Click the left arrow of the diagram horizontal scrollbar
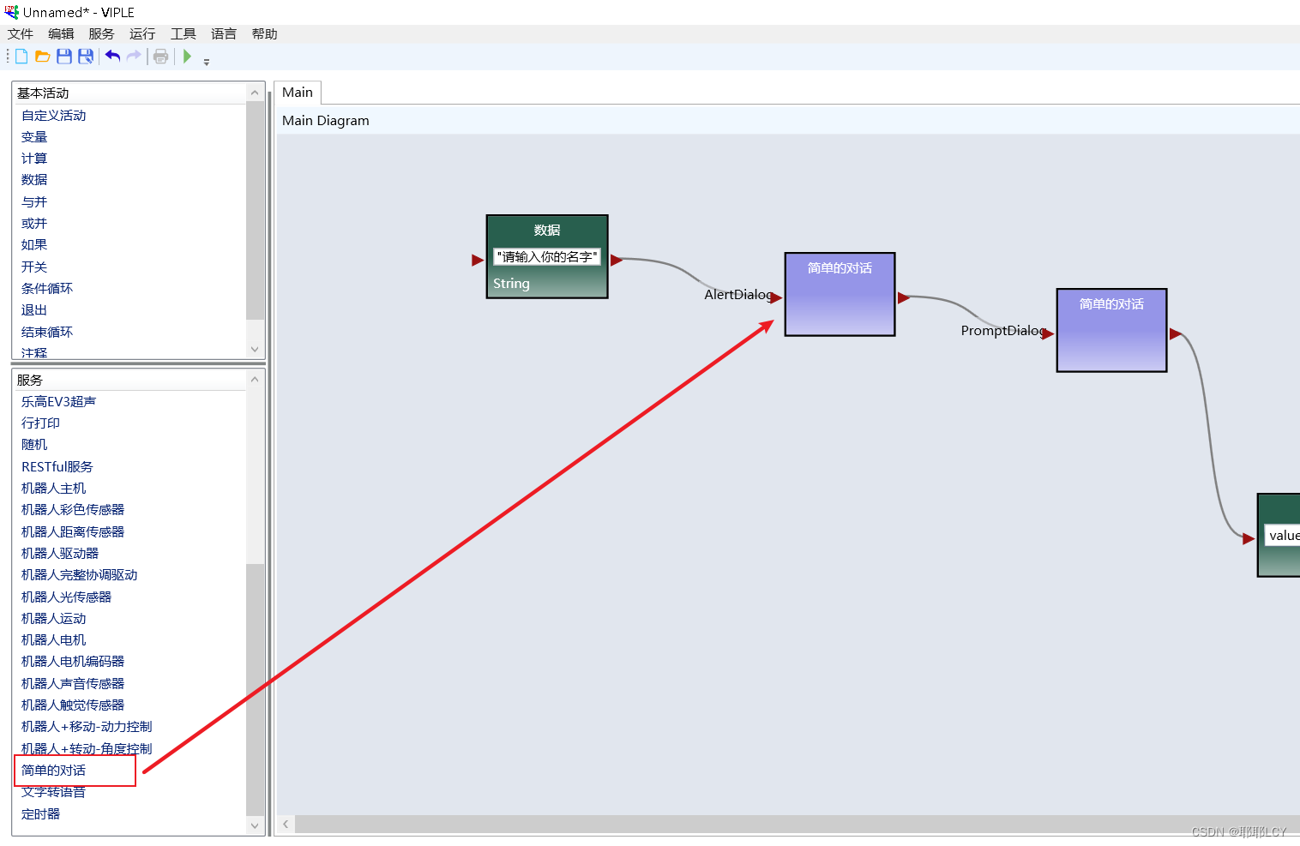Image resolution: width=1300 pixels, height=846 pixels. 286,824
